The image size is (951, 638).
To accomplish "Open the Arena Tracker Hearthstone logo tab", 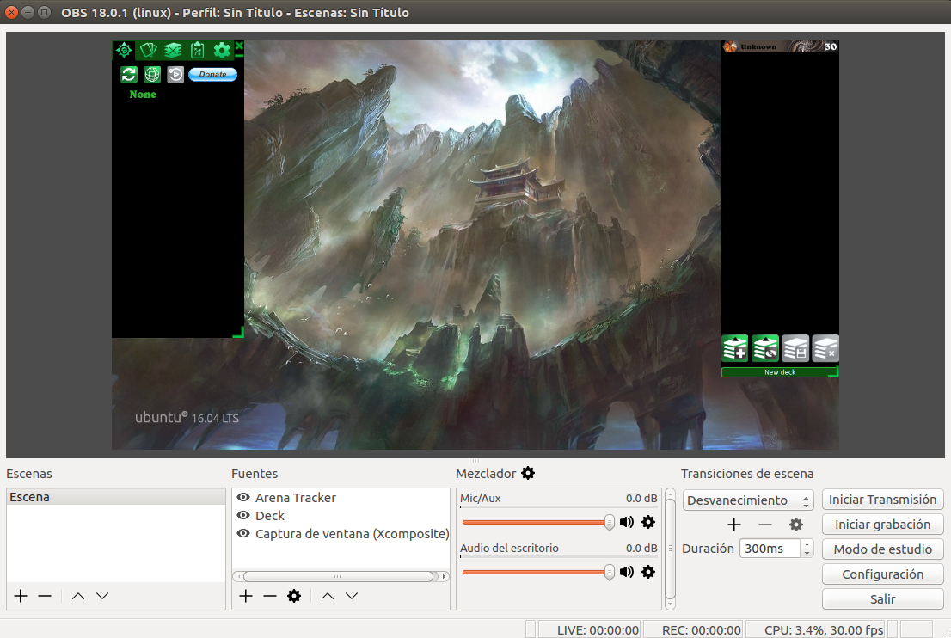I will click(125, 51).
